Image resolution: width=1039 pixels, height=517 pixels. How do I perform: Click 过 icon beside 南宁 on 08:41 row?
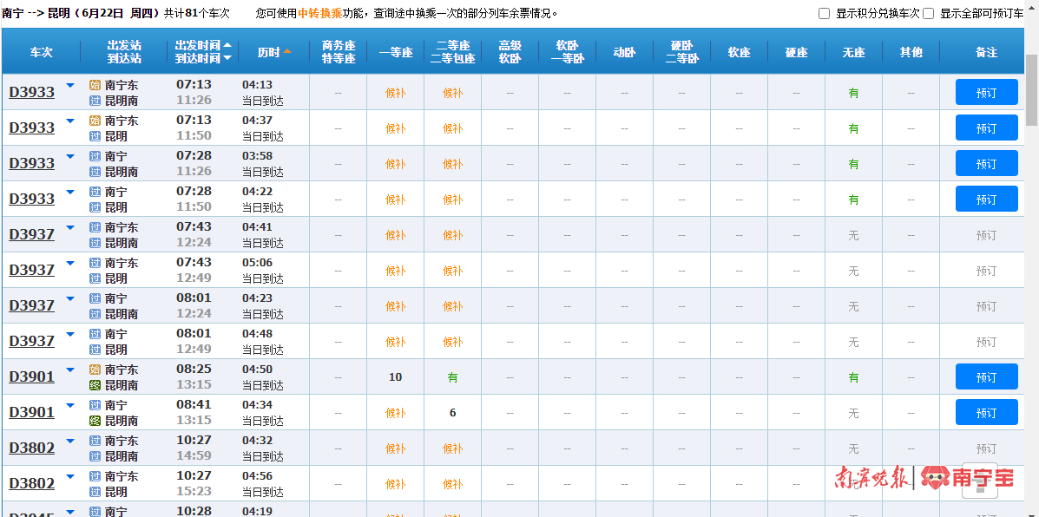(x=95, y=405)
